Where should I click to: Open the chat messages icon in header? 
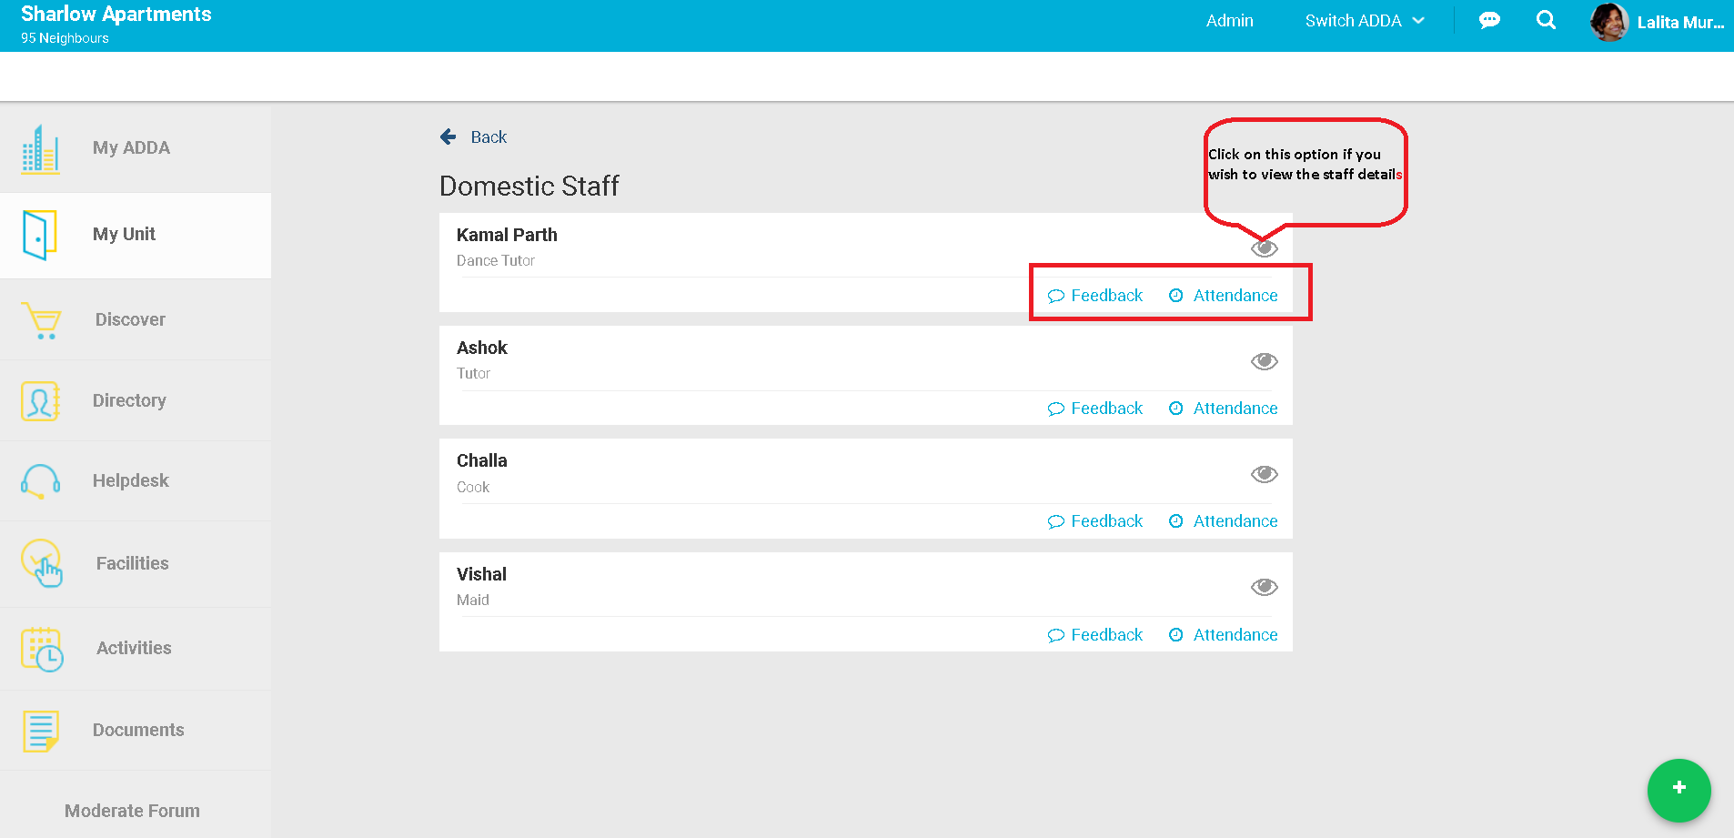pyautogui.click(x=1489, y=20)
